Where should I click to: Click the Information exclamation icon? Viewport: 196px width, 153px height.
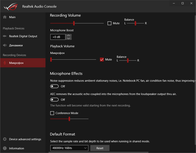click(x=5, y=148)
